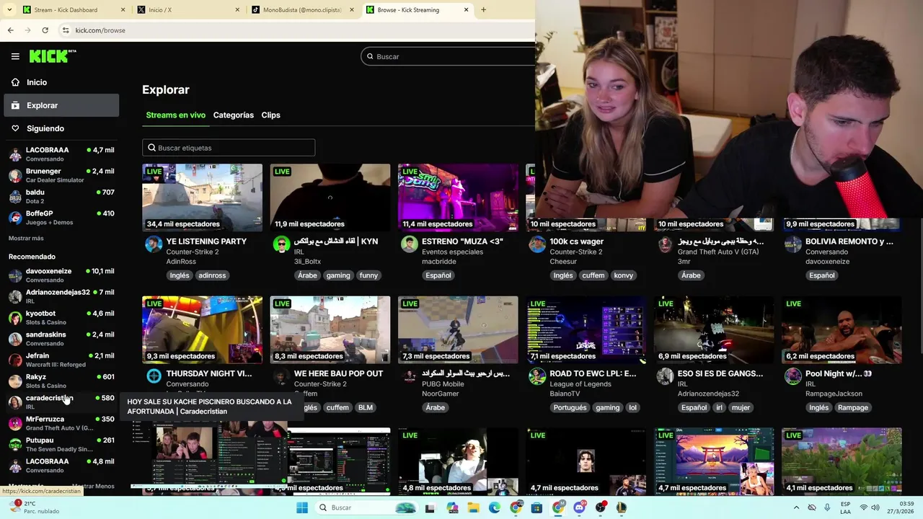This screenshot has height=519, width=923.
Task: Switch to Inicio / X browser tab
Action: (x=187, y=10)
